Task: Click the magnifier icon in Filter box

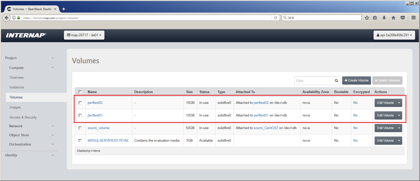Action: tap(336, 81)
